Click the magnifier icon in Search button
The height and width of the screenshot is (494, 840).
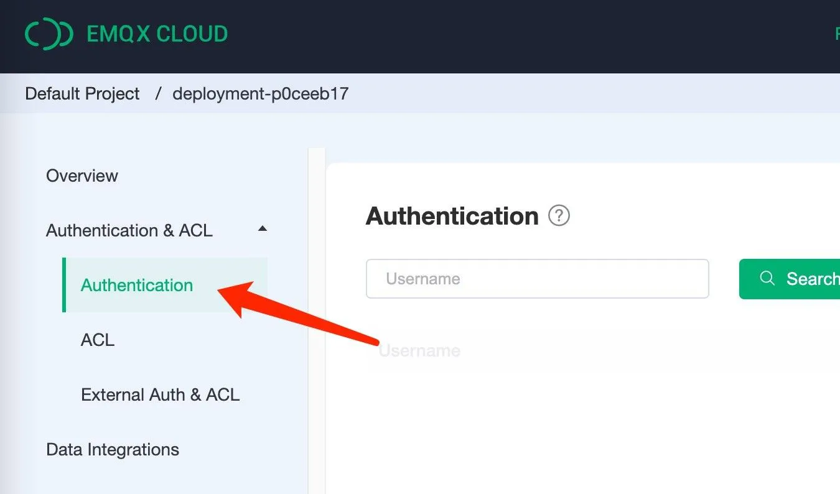767,279
